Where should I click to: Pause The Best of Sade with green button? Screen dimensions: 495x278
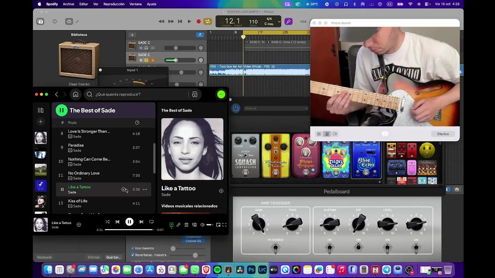(x=61, y=110)
